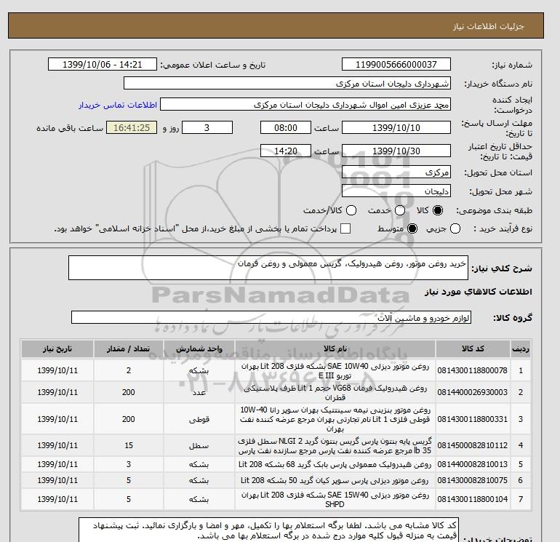
Task: Select item code 0814400082810013
Action: 473,464
